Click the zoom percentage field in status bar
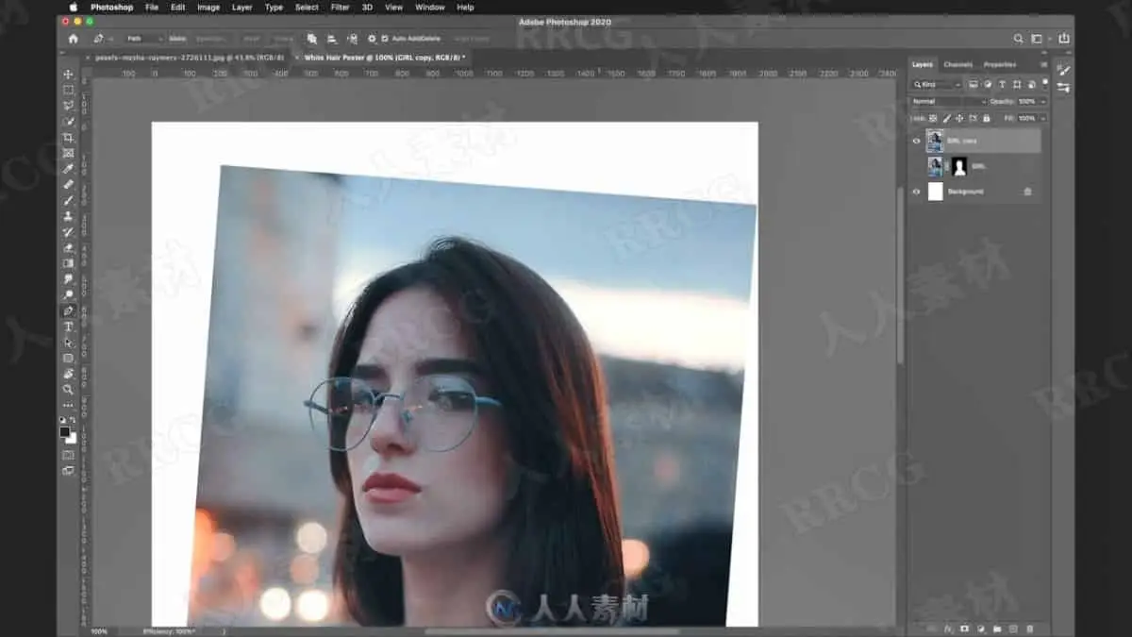 pos(100,631)
